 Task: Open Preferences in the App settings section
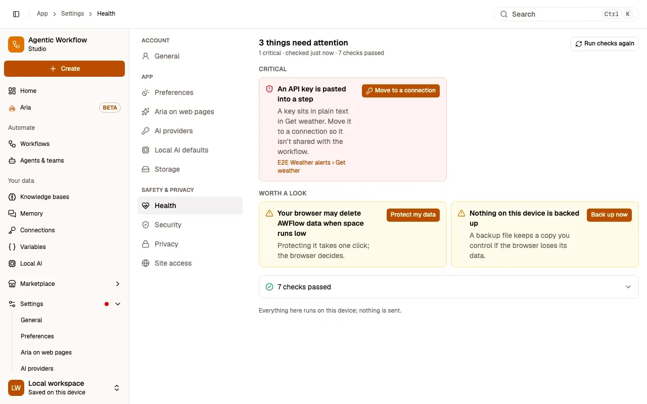click(190, 92)
